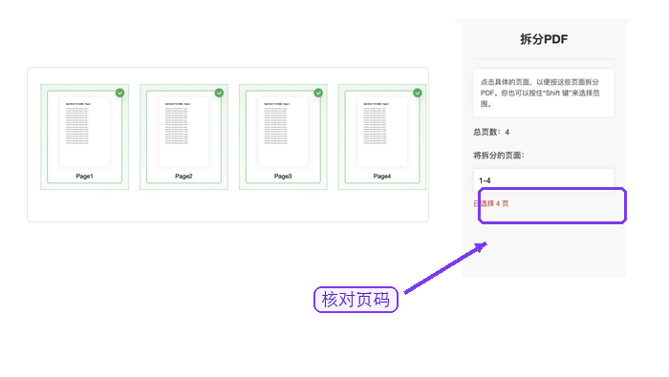Click the Page4 caption text
Image resolution: width=669 pixels, height=377 pixels.
tap(382, 176)
